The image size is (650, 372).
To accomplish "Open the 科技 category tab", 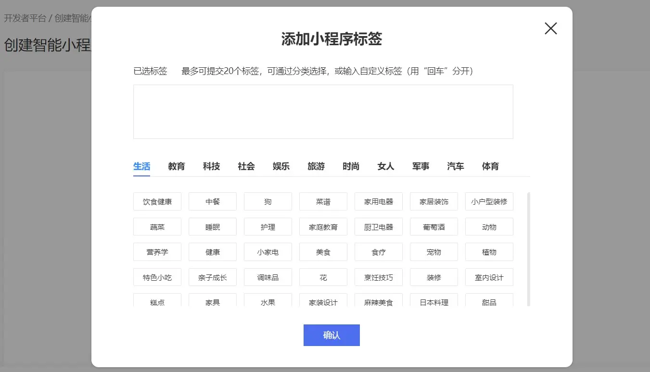I will (211, 166).
